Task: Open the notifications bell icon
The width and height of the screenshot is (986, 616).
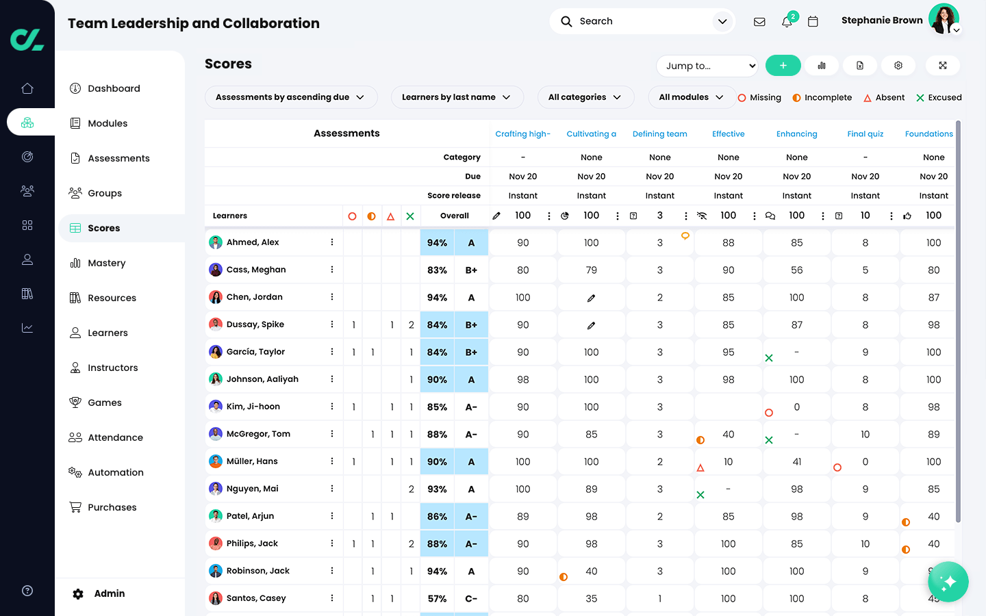Action: (x=787, y=22)
